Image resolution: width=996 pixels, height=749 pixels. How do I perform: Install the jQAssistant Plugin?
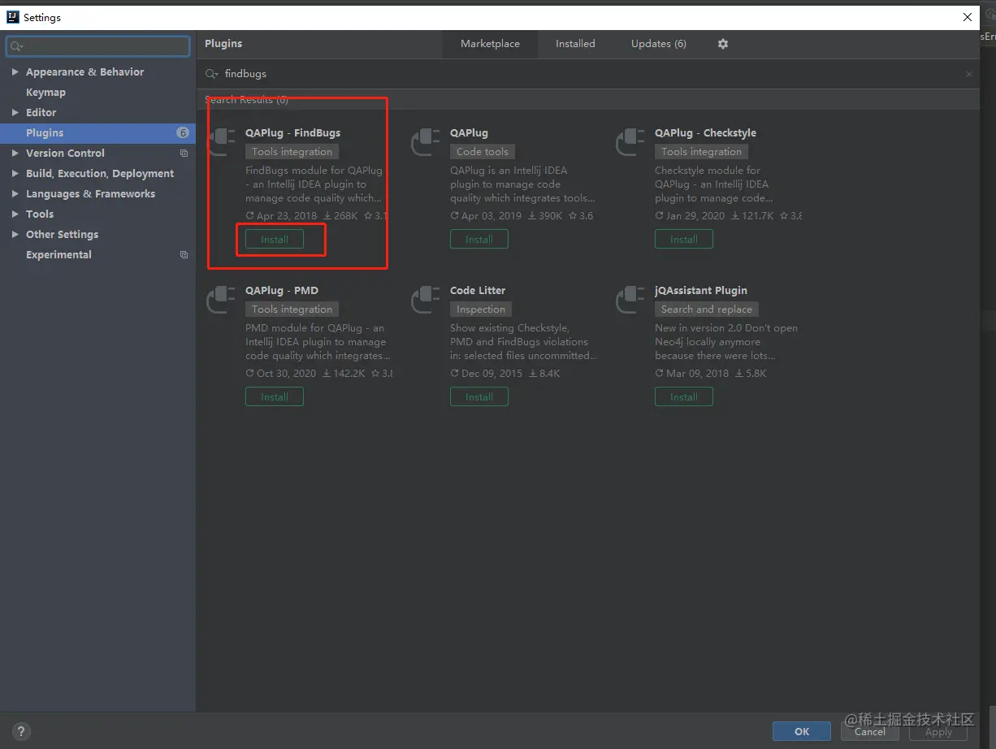pos(684,397)
